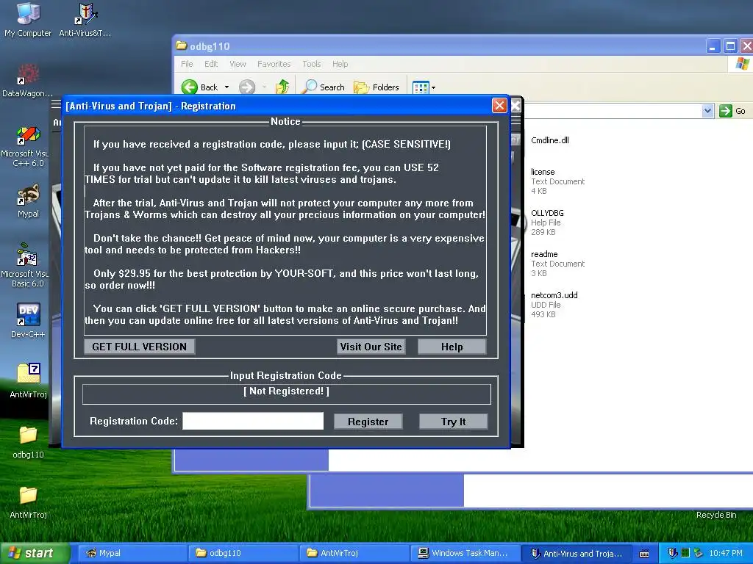753x564 pixels.
Task: Open the AntiVirTroj folder on desktop
Action: click(28, 502)
